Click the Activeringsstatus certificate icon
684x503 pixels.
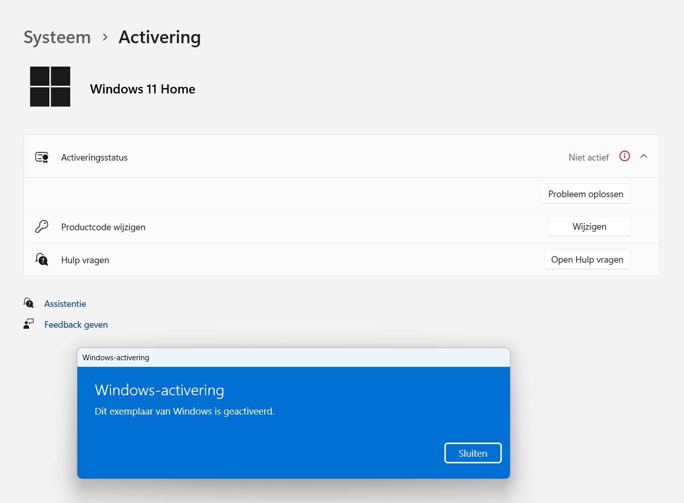(42, 158)
